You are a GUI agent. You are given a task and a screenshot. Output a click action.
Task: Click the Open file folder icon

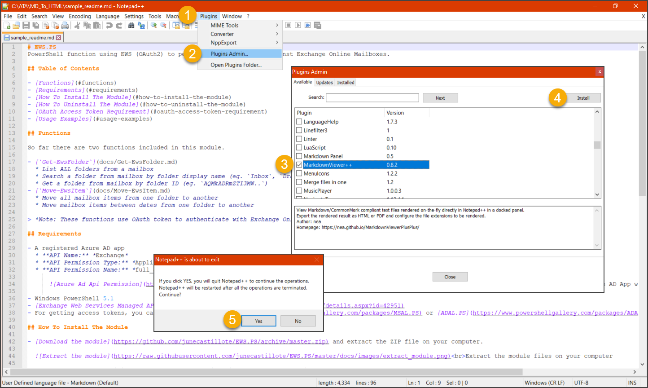coord(16,25)
